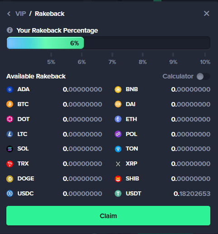Click the BTC coin icon
This screenshot has height=234, width=218.
pyautogui.click(x=10, y=104)
